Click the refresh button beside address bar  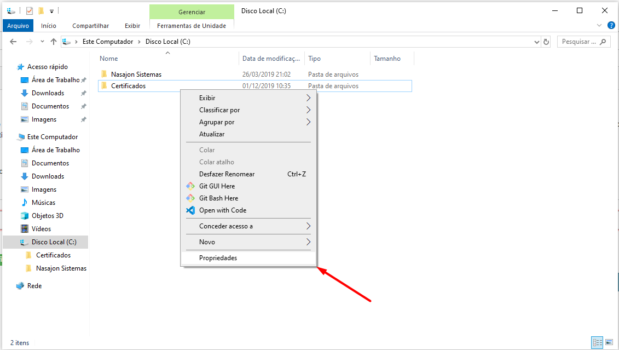(546, 42)
